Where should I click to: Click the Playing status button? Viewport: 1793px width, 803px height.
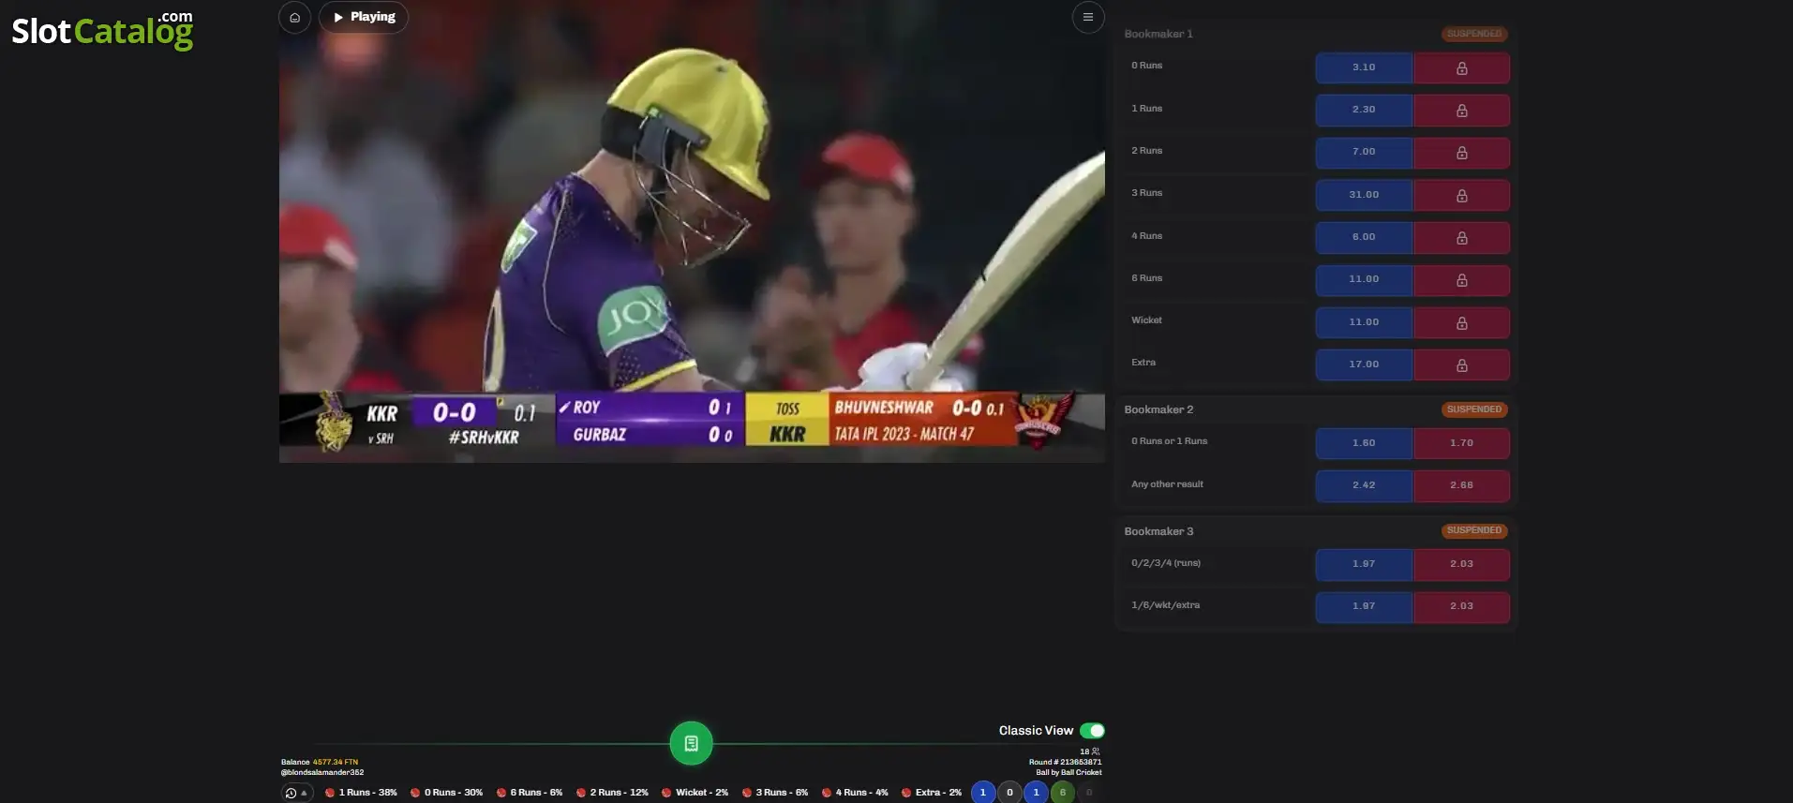pos(364,17)
